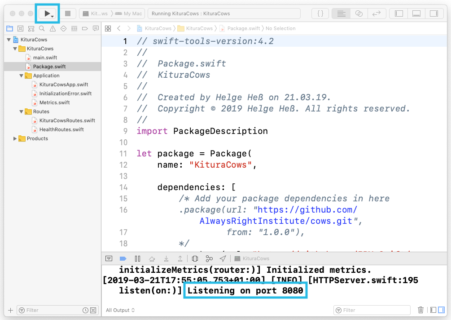The height and width of the screenshot is (320, 451).
Task: Go forward in editor history
Action: (x=129, y=28)
